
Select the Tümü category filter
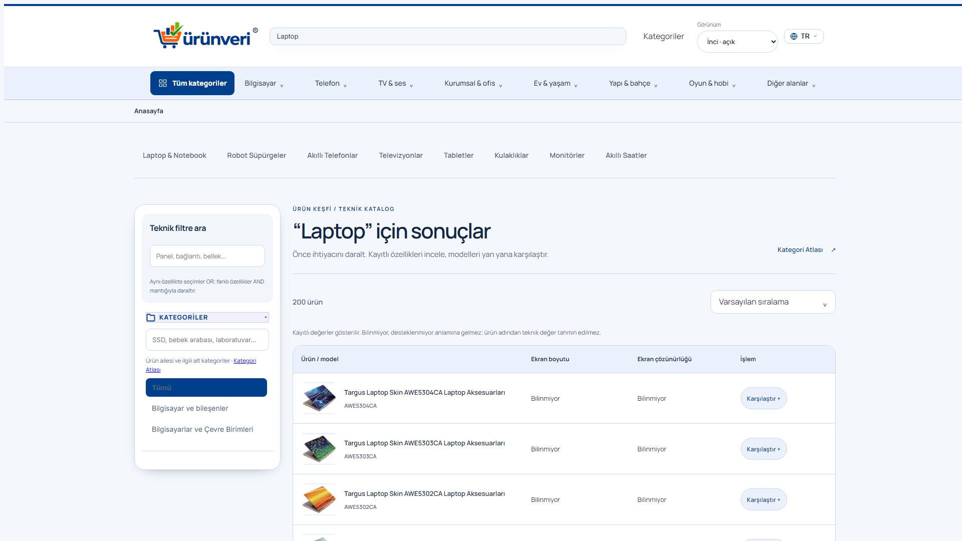pos(206,388)
